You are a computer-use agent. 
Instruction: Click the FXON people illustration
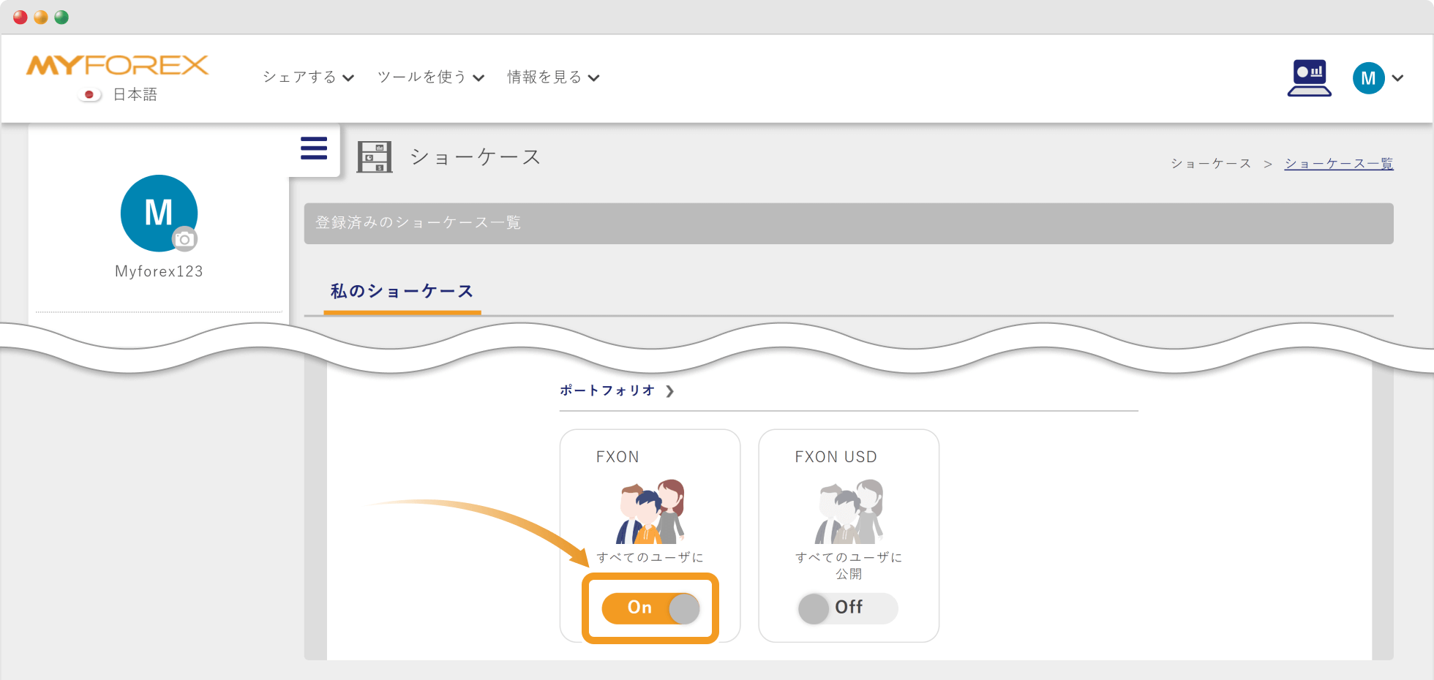(x=650, y=512)
